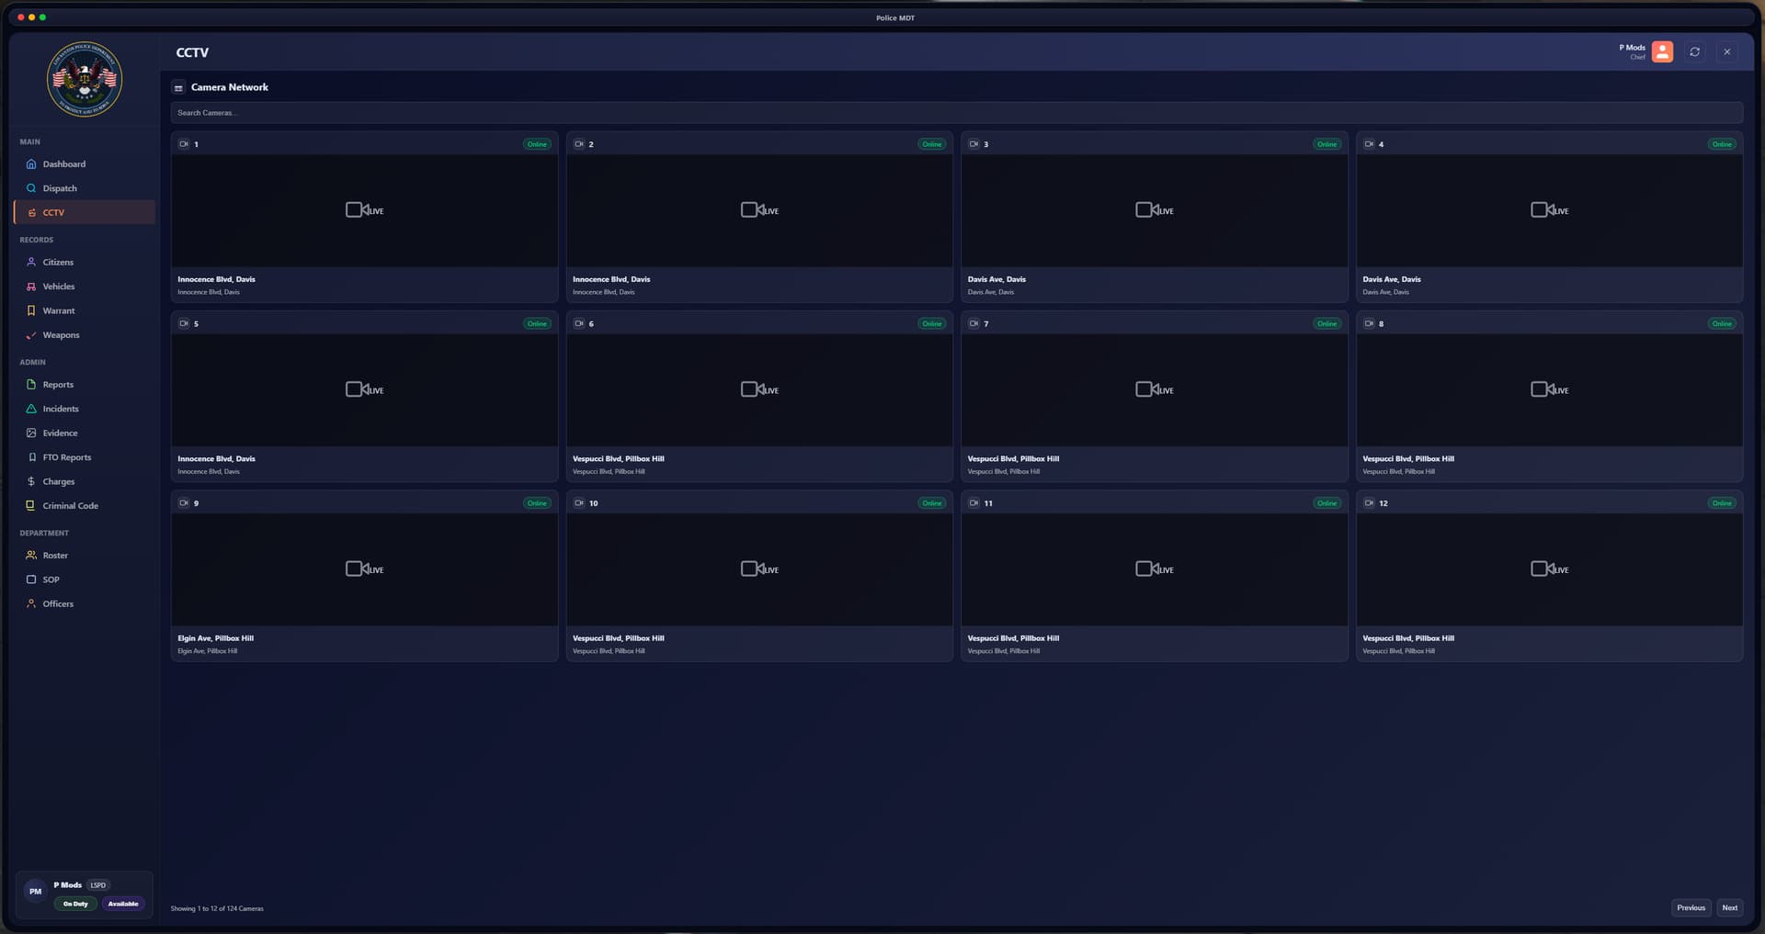This screenshot has width=1765, height=934.
Task: Click the Criminal Code book icon
Action: tap(31, 506)
